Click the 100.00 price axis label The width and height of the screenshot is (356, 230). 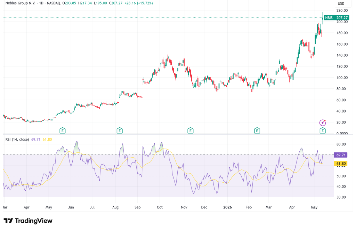tap(342, 78)
